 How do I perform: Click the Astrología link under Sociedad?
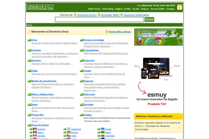(102, 108)
